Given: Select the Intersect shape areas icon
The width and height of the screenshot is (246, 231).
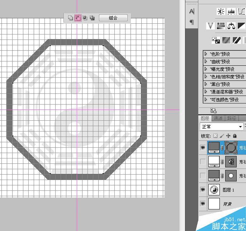Looking at the screenshot, I should 85,18.
